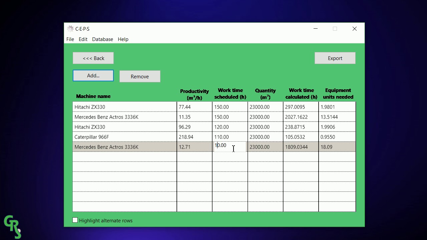This screenshot has width=427, height=240.
Task: Click productivity cell 12.71
Action: (x=194, y=147)
